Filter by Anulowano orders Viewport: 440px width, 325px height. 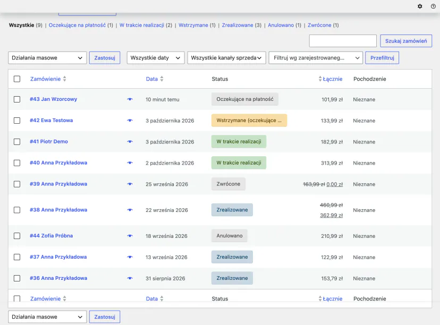281,25
